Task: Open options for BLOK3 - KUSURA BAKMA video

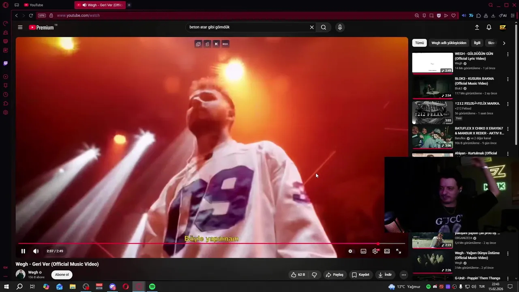Action: click(x=508, y=79)
